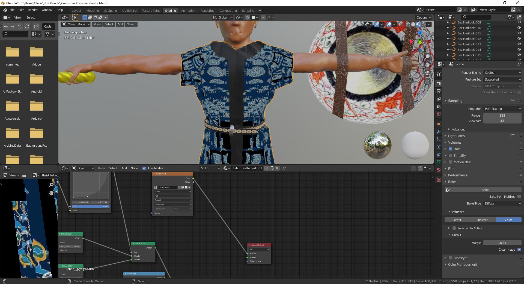Image resolution: width=524 pixels, height=284 pixels.
Task: Switch to the Texture Paint workspace tab
Action: 151,11
